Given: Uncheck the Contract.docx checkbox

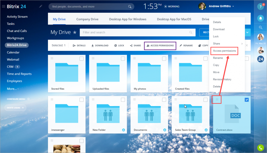Looking at the screenshot, I should click(x=247, y=100).
